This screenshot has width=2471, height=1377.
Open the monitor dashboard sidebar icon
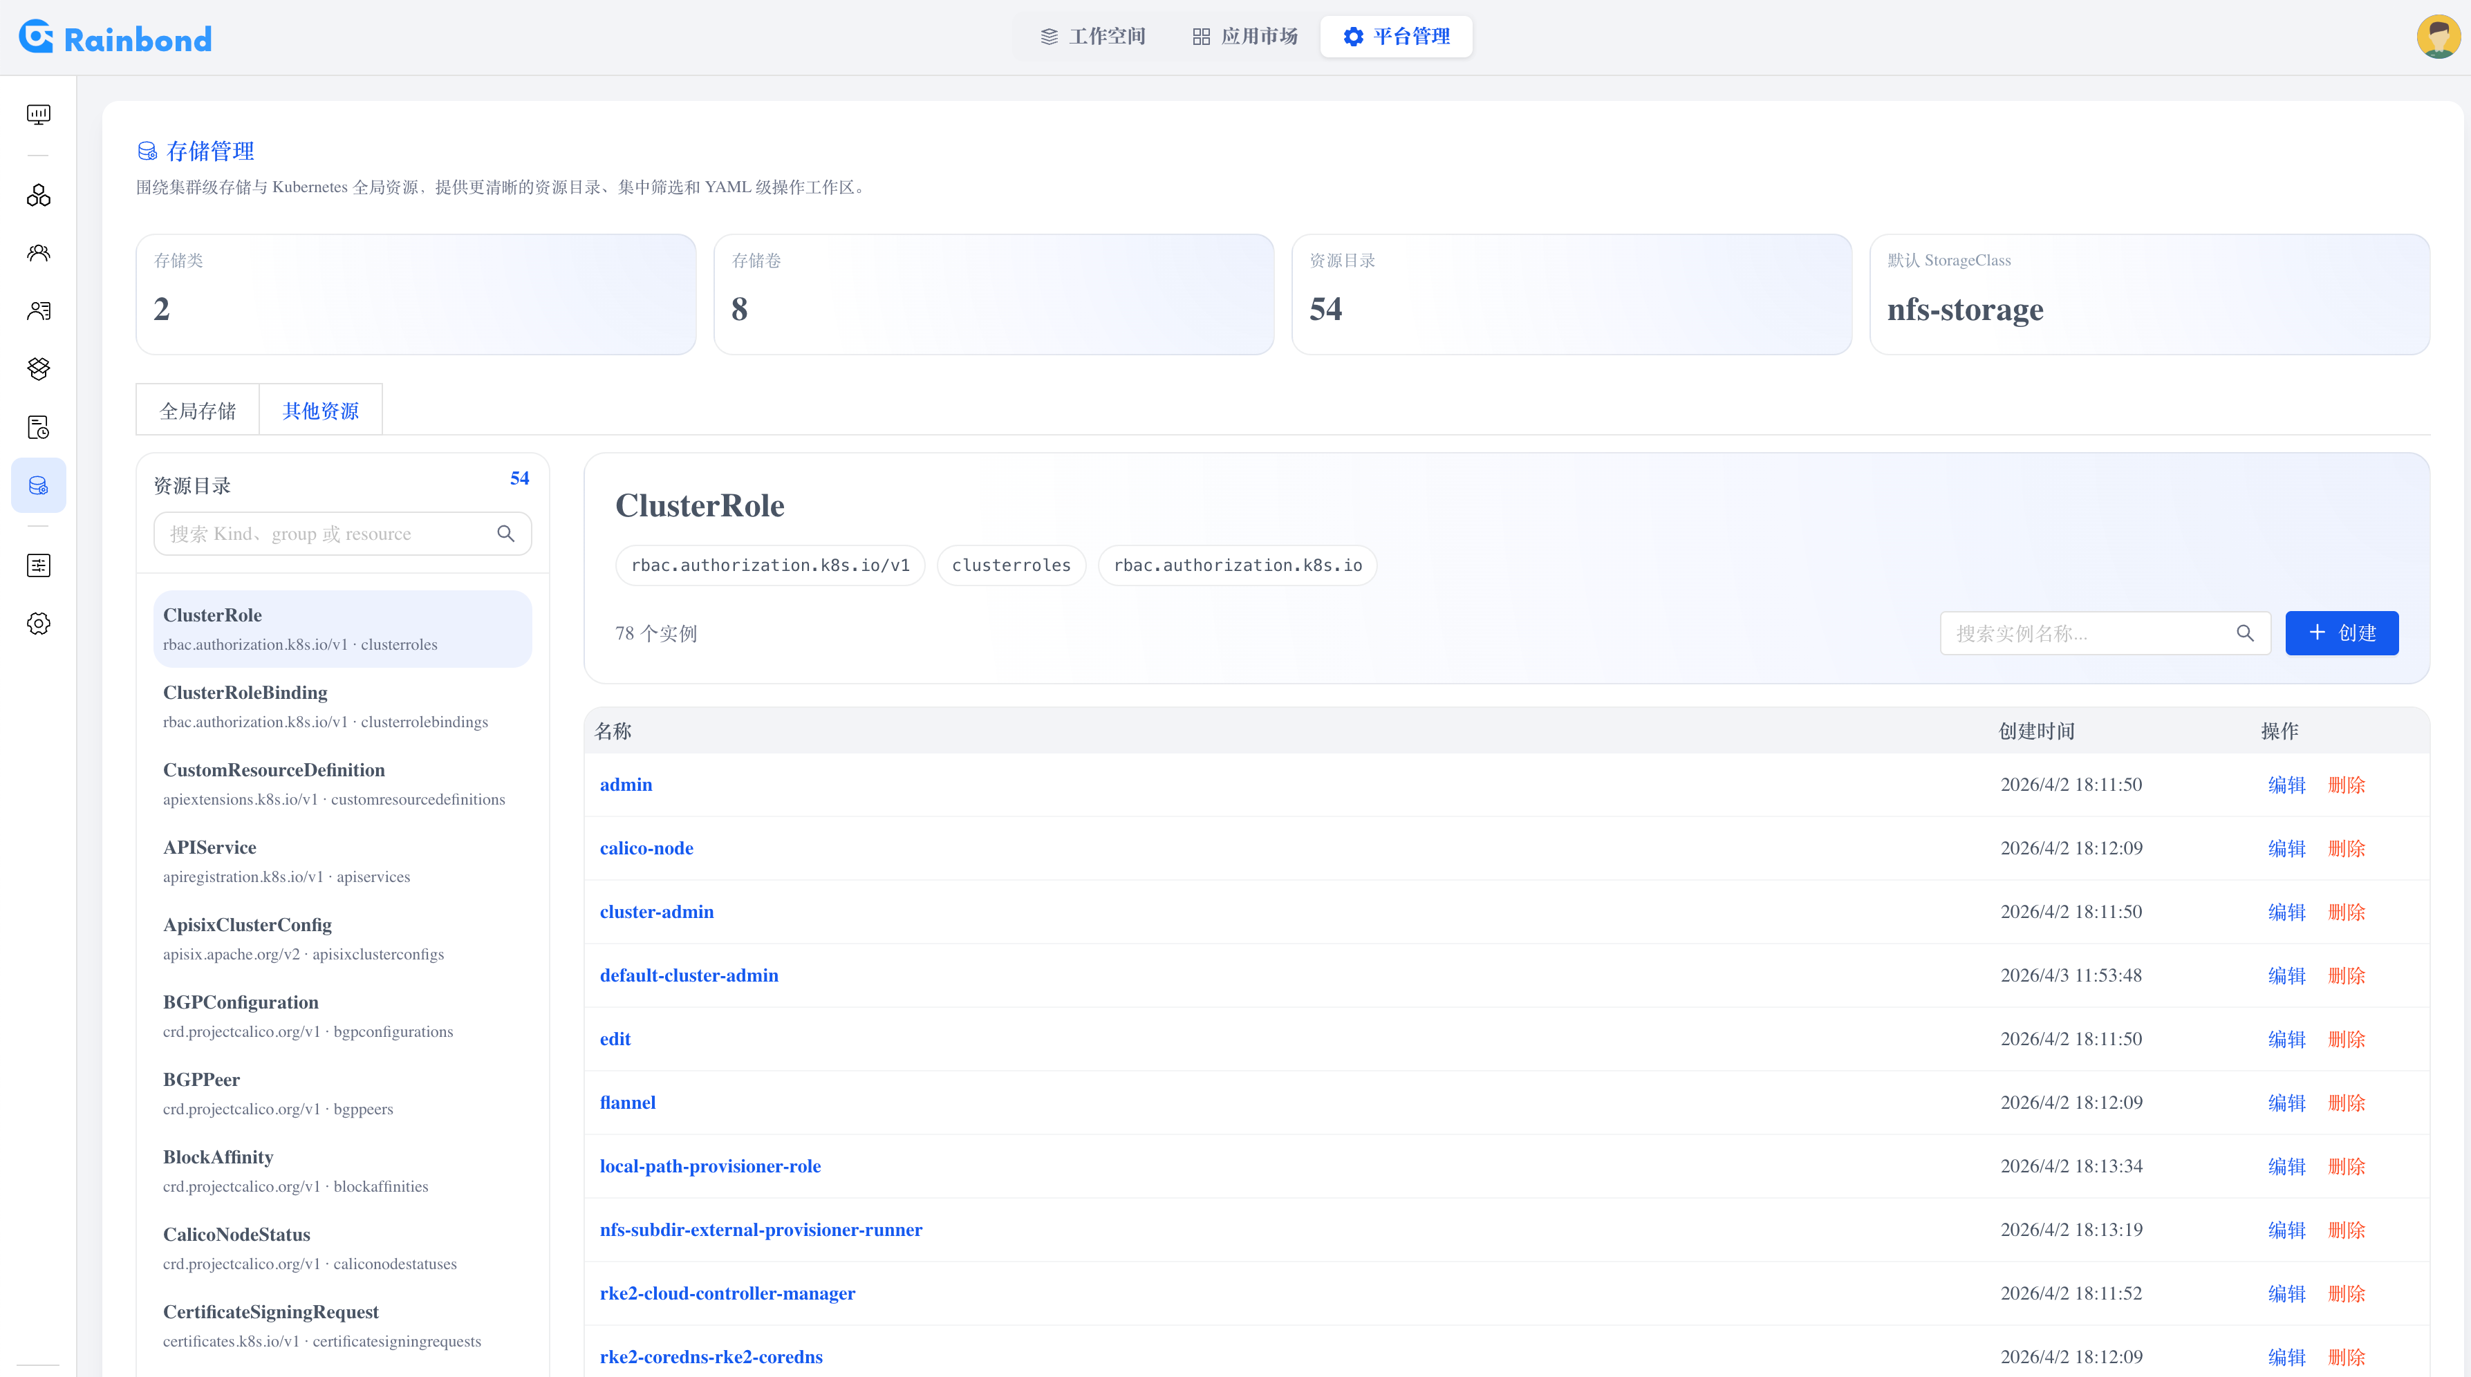coord(38,115)
